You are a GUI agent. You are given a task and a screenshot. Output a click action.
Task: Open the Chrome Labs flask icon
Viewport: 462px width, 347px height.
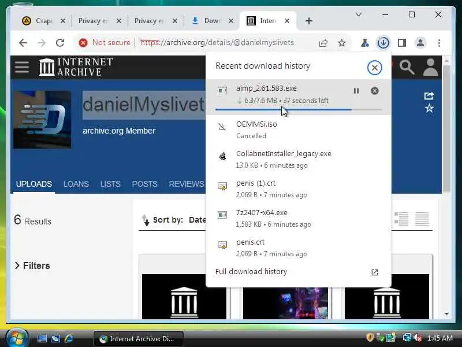coord(365,43)
